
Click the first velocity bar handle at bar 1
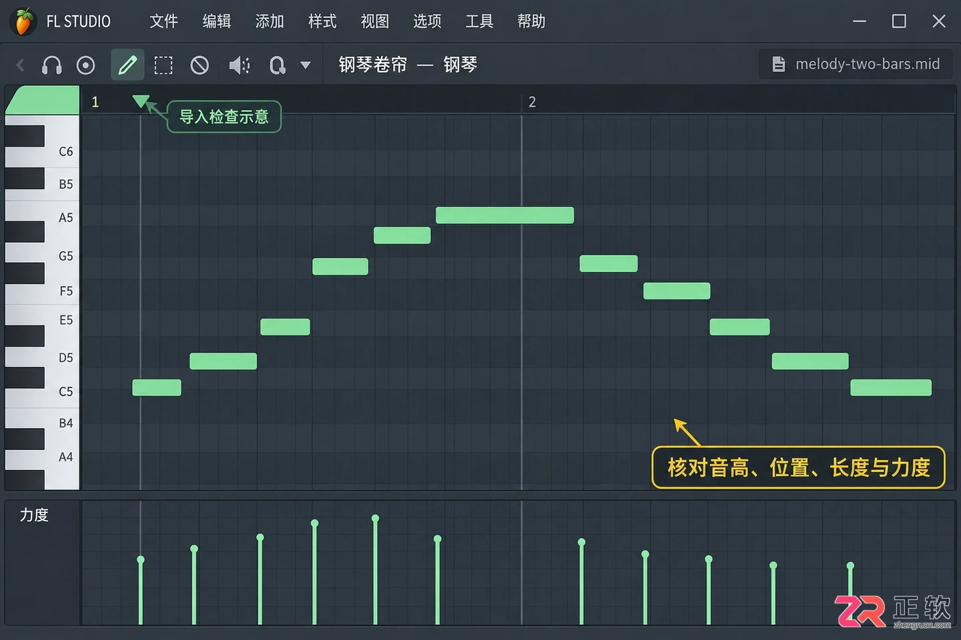[x=140, y=559]
